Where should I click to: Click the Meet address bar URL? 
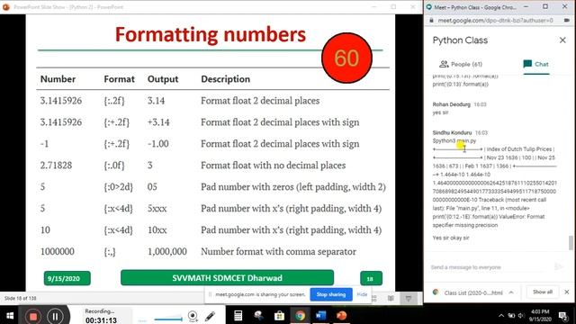(x=495, y=21)
